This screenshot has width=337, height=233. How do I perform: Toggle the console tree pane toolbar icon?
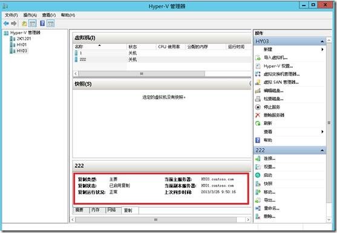click(33, 24)
